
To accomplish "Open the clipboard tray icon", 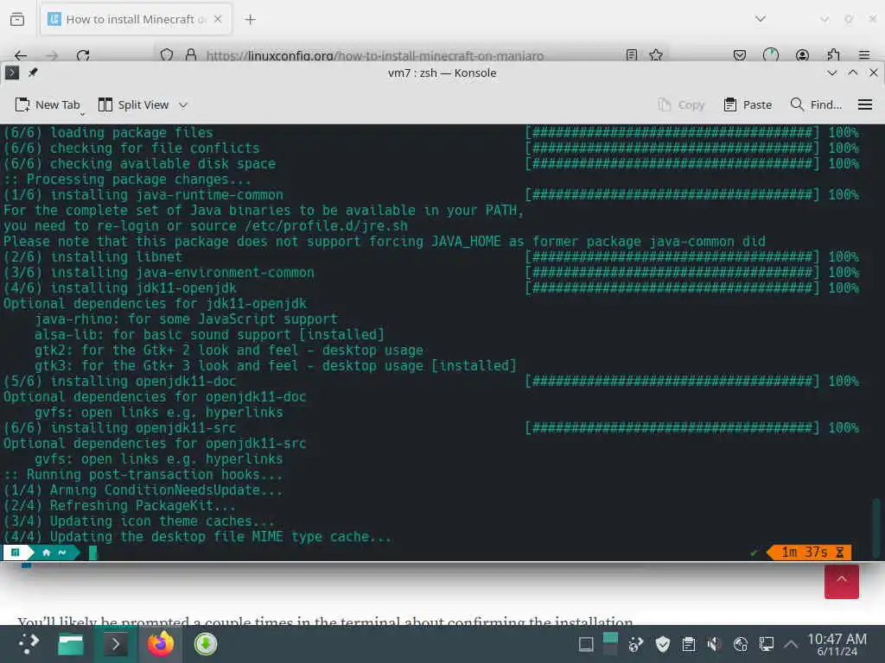I will tap(689, 644).
